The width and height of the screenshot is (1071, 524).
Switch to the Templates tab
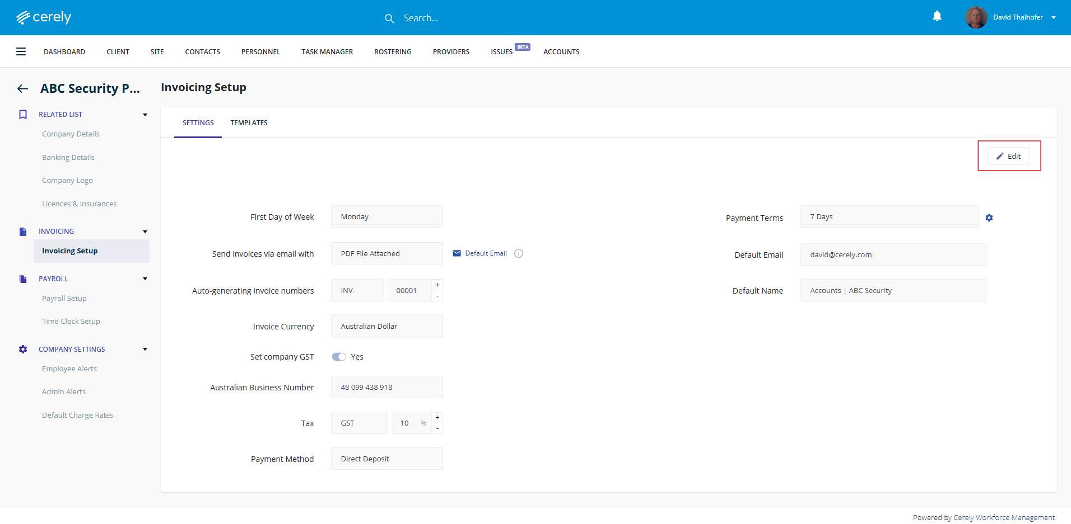pos(249,123)
